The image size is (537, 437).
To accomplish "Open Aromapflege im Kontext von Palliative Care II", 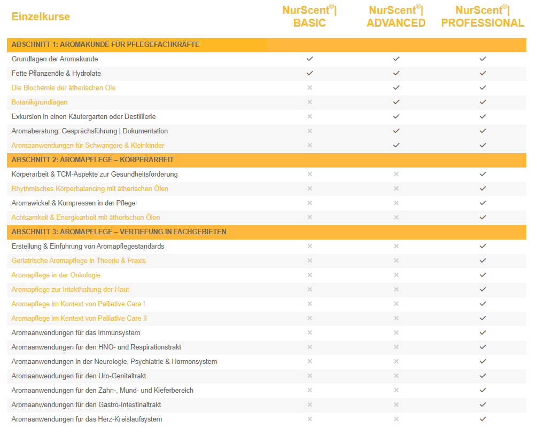I will [79, 318].
